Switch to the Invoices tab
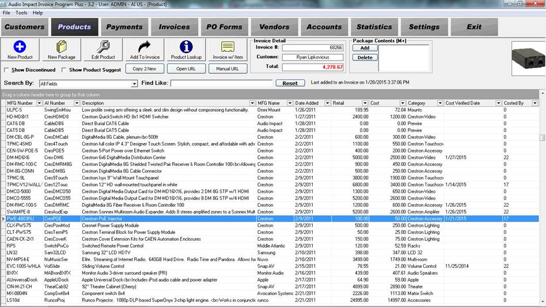This screenshot has height=307, width=546. point(174,26)
